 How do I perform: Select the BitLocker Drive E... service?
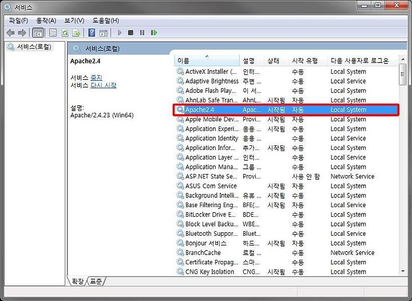tap(287, 215)
